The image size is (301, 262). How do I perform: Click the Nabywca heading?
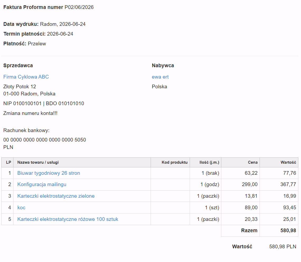point(163,66)
